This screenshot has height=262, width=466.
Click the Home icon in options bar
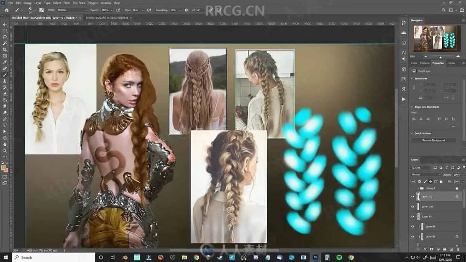(x=6, y=10)
